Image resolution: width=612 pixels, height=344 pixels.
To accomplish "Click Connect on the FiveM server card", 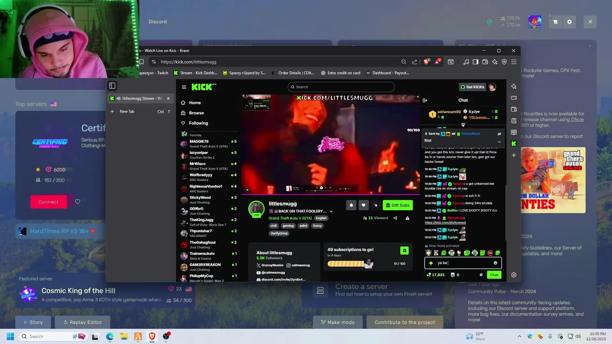I will [48, 202].
